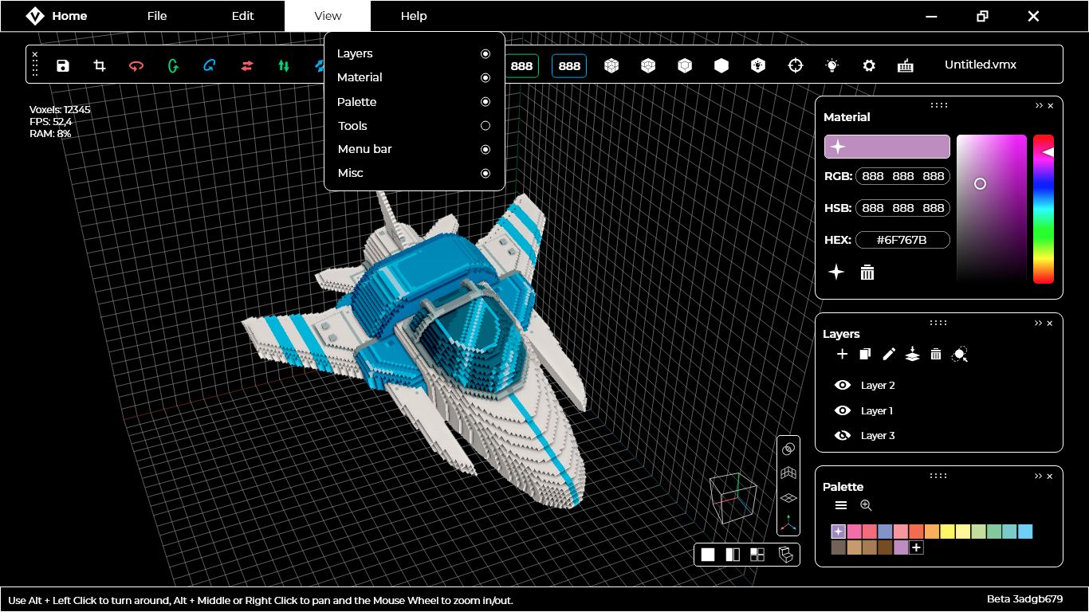Collapse the Layers panel with its chevron
The width and height of the screenshot is (1089, 612).
pyautogui.click(x=1037, y=323)
